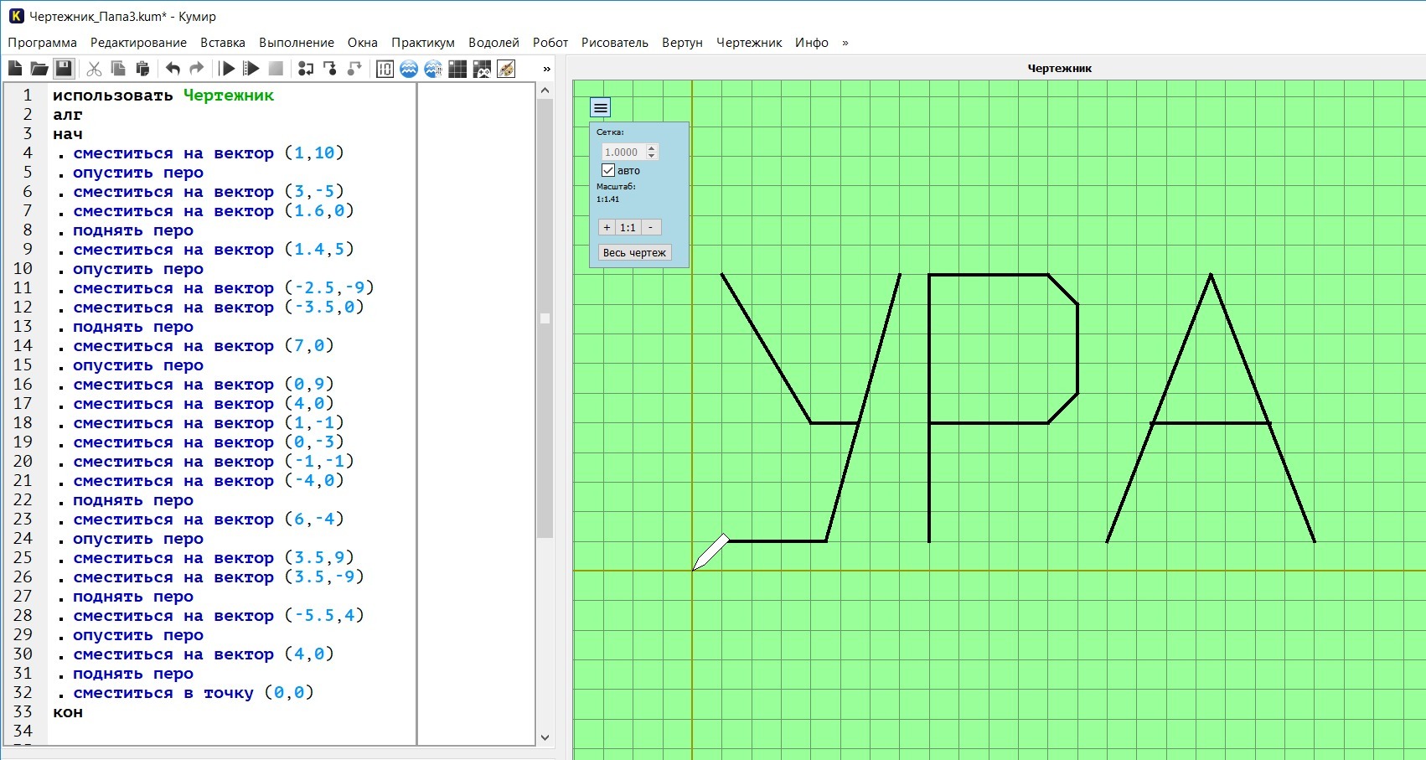
Task: Open the Практикум window with the digits-10 icon
Action: pos(385,69)
